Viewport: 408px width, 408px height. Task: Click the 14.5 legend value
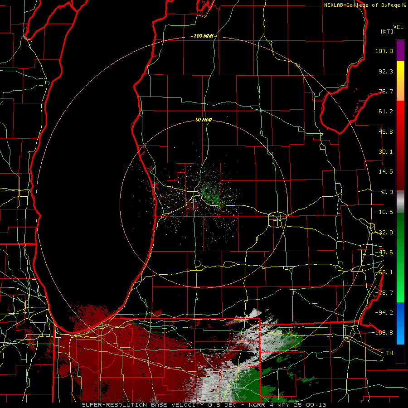[386, 172]
